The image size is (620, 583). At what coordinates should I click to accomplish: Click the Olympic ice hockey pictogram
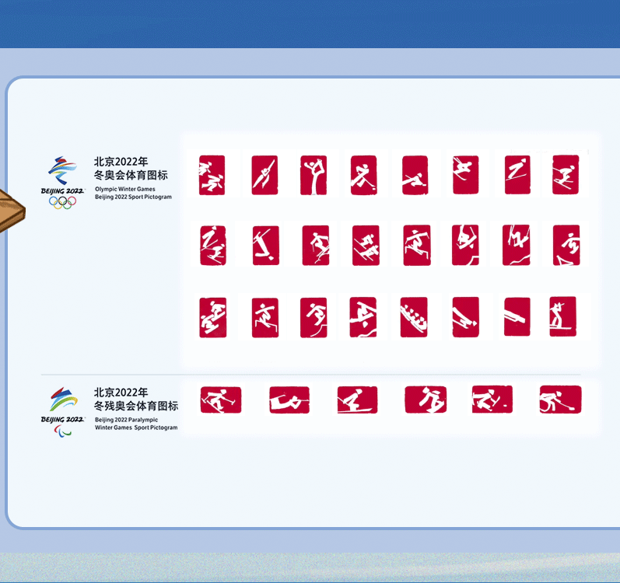(363, 175)
